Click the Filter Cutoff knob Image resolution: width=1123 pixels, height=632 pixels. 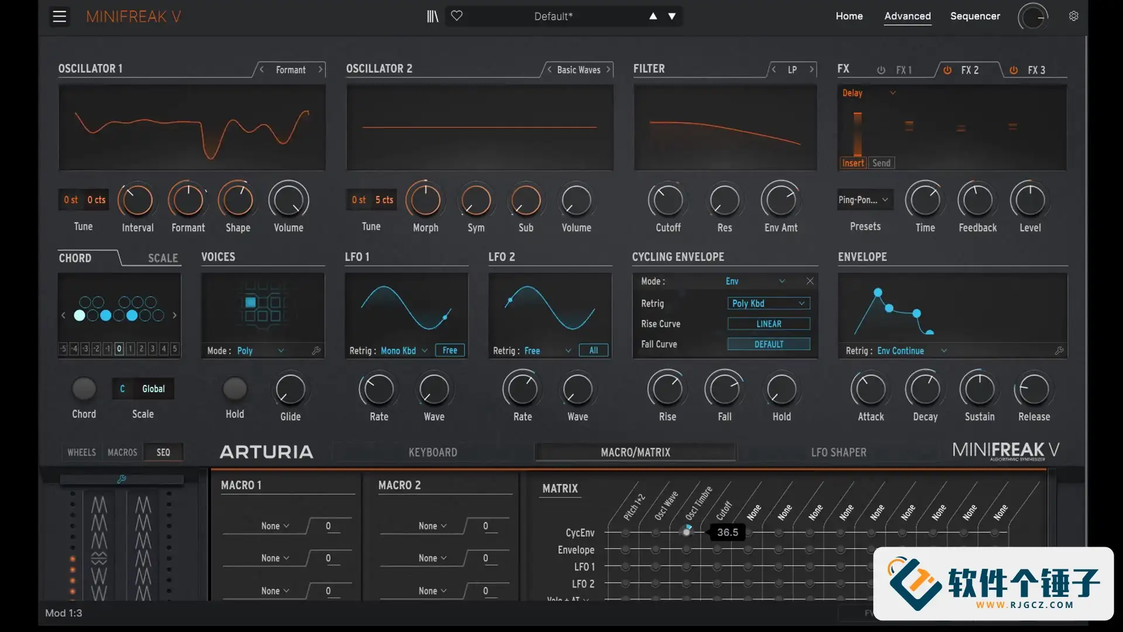coord(667,200)
